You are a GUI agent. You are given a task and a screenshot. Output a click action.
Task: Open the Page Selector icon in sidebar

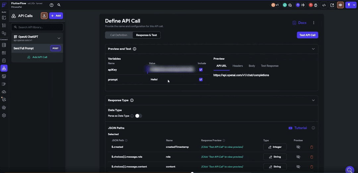(x=4, y=33)
